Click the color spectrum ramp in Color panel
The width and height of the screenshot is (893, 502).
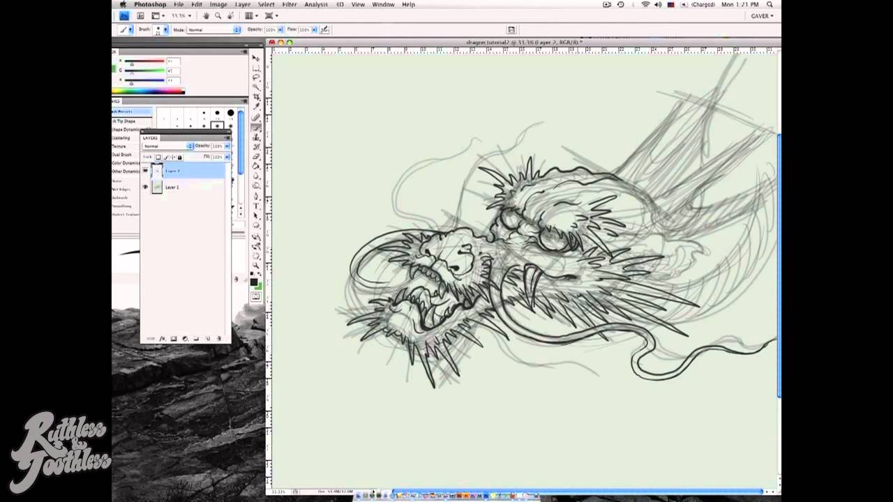[148, 91]
